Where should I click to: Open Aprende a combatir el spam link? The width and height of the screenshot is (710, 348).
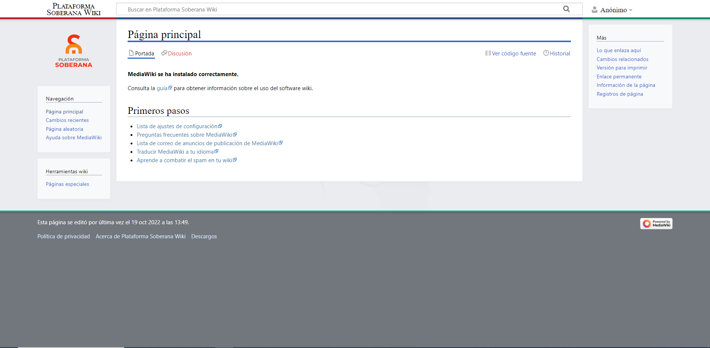point(187,160)
